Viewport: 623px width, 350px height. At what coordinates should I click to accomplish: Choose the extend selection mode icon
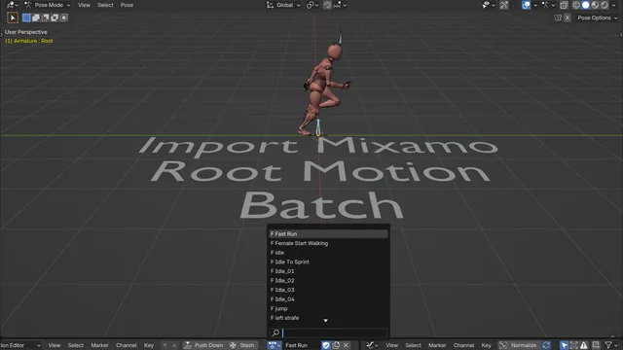click(36, 17)
